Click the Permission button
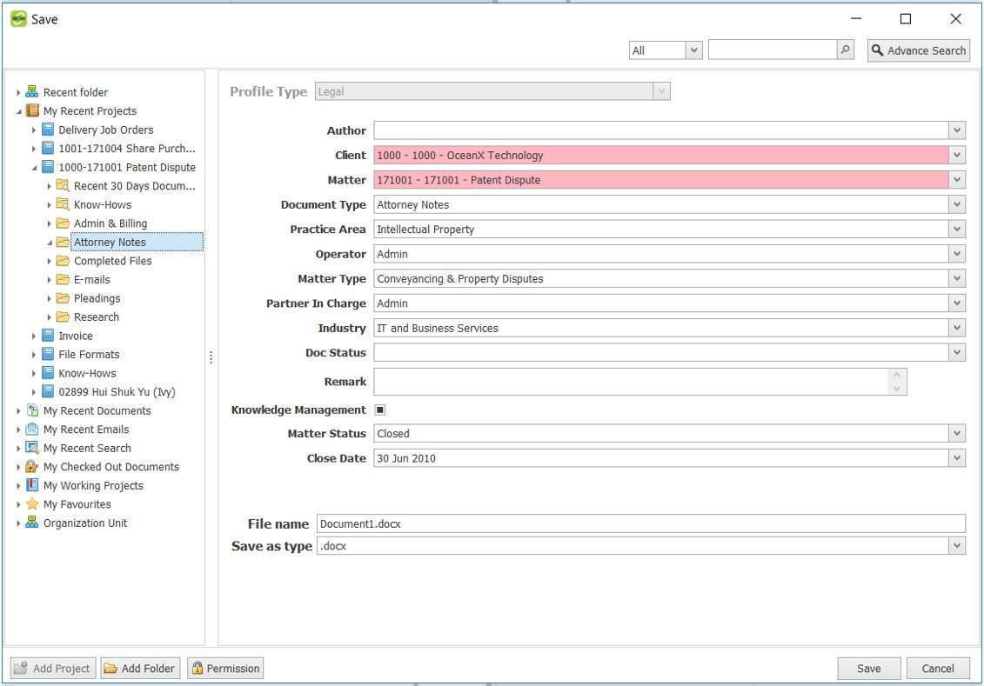Viewport: 984px width, 686px height. [225, 668]
